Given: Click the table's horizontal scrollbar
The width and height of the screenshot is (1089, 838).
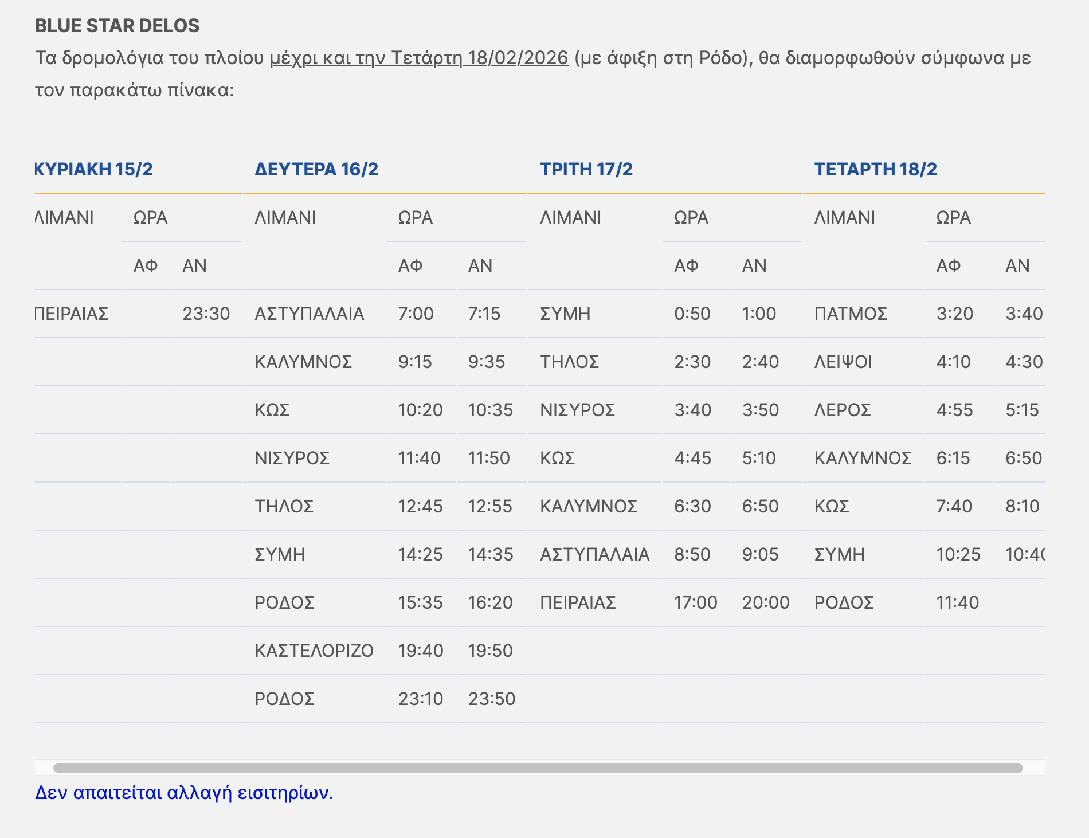Looking at the screenshot, I should [538, 768].
